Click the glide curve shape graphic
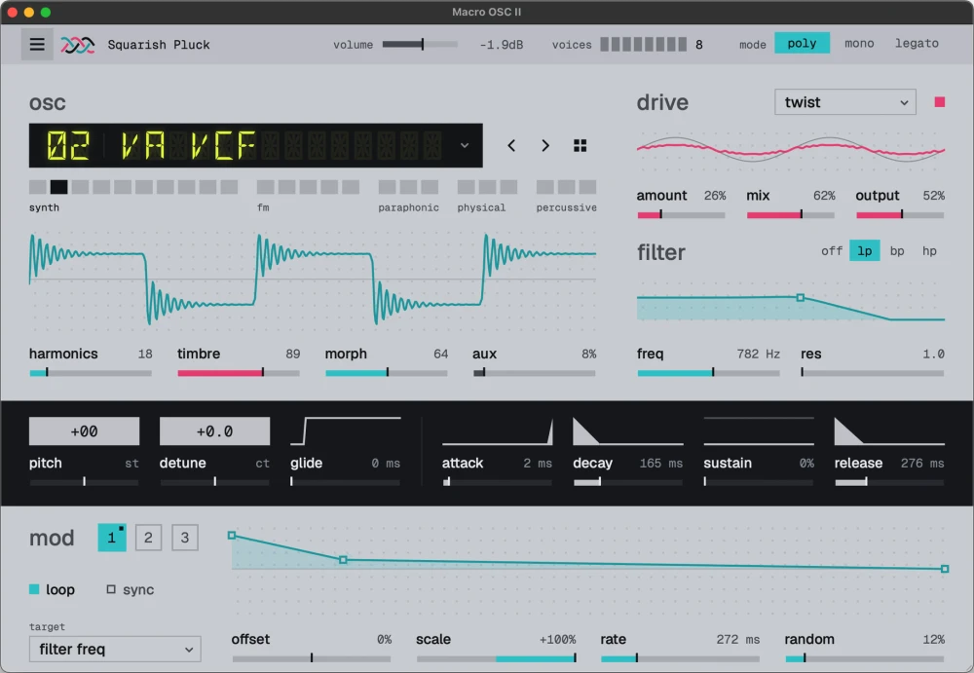This screenshot has width=974, height=673. 346,430
